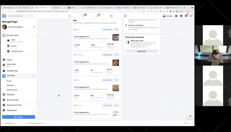231x132 pixels.
Task: View Results for the Completed ad
Action: 107,55
